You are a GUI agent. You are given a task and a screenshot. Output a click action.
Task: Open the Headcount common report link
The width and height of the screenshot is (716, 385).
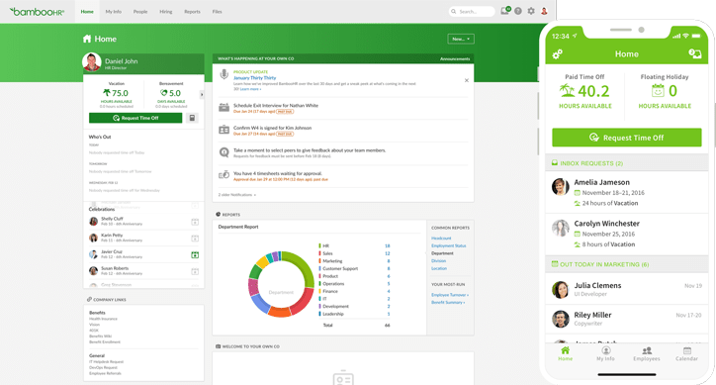pos(441,239)
